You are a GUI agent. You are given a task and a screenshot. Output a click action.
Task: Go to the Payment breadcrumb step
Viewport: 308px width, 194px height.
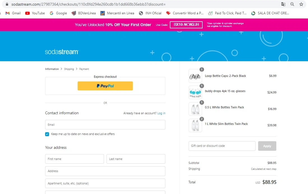84,69
